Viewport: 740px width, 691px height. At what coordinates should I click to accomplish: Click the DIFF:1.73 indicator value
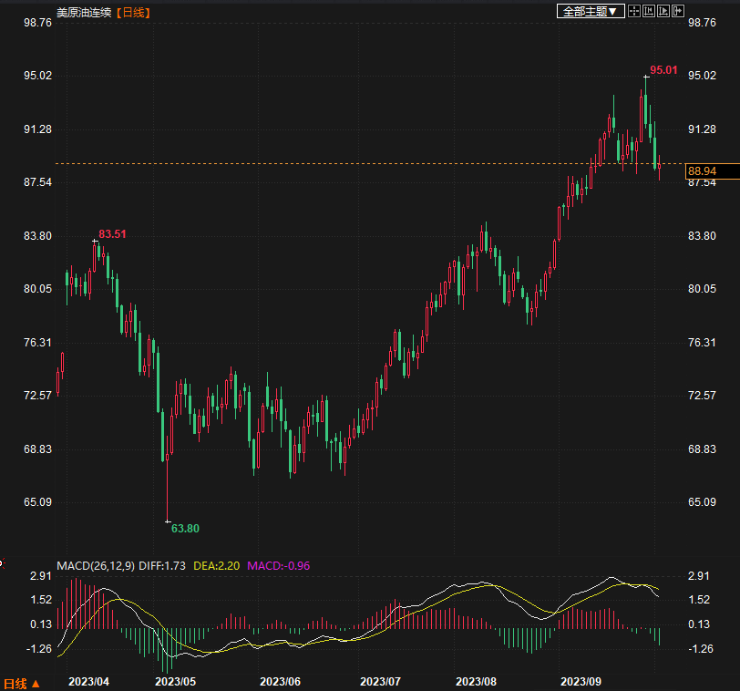[x=162, y=565]
